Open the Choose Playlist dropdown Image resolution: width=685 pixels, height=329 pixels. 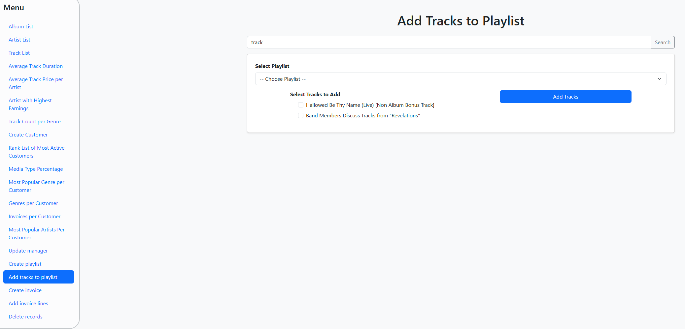[460, 79]
